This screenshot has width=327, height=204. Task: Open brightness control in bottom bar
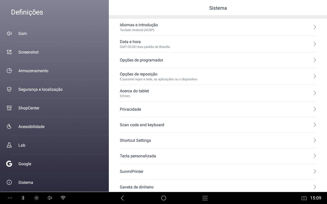pos(37,198)
